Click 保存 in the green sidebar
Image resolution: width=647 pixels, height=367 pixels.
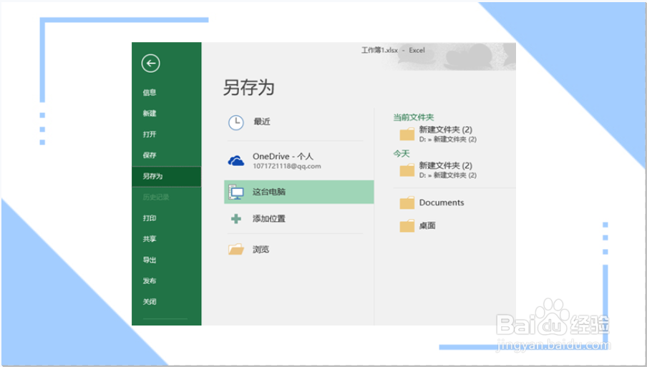coord(150,155)
